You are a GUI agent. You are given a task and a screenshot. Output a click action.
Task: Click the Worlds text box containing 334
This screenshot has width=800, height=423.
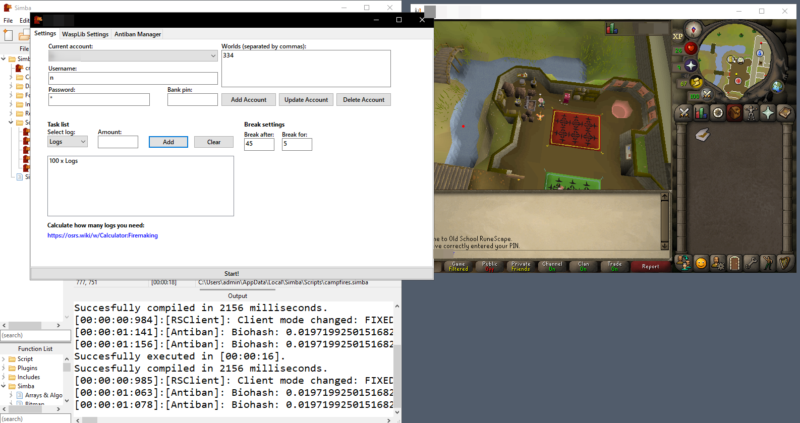pyautogui.click(x=306, y=69)
